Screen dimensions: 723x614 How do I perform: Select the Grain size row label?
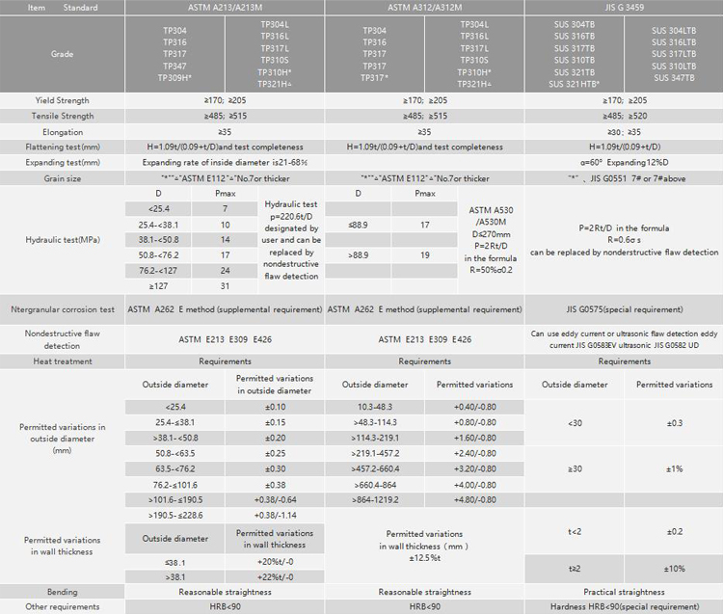[x=62, y=178]
